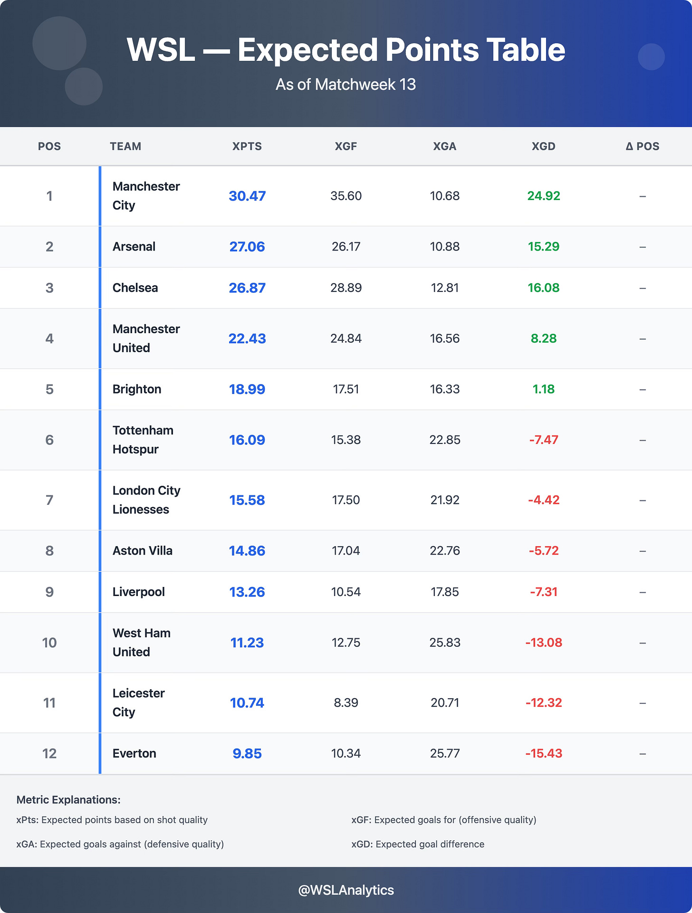Click the Liverpool team name

139,592
